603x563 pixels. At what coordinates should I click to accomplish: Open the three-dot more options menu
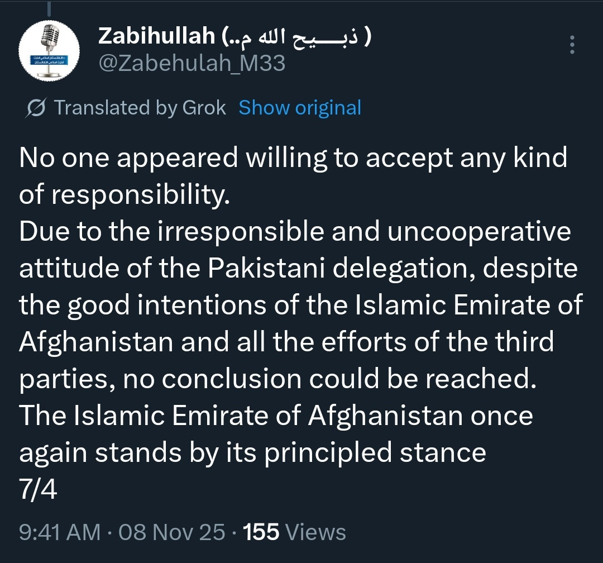click(572, 45)
